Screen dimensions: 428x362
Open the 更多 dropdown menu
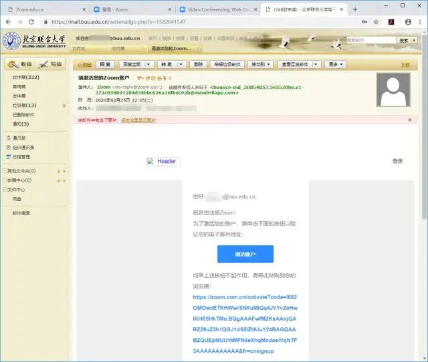(x=336, y=64)
